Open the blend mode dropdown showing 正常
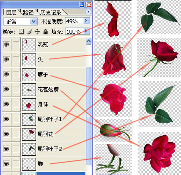 pyautogui.click(x=20, y=21)
